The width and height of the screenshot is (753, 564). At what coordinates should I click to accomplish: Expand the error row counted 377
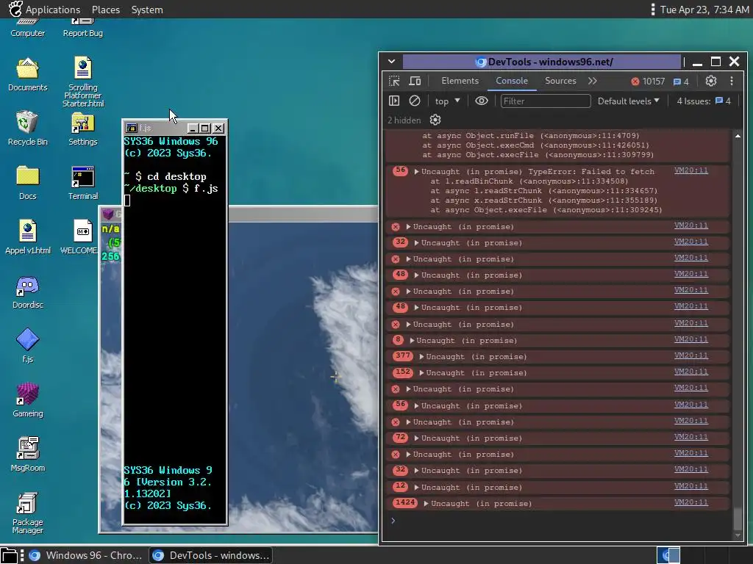pos(421,357)
